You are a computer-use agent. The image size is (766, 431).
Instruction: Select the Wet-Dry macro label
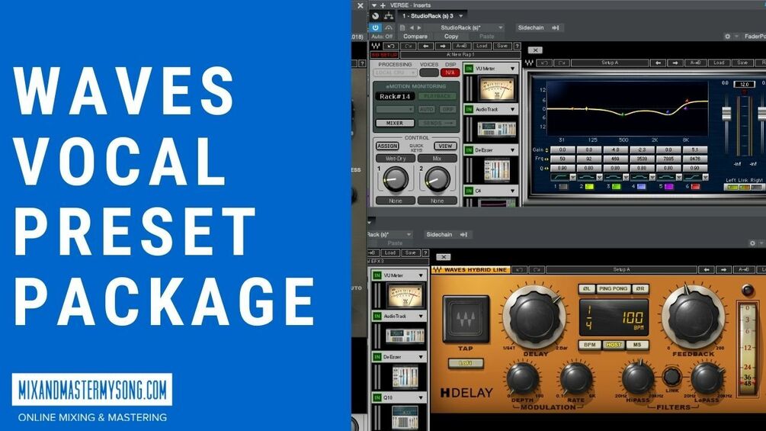pos(396,159)
